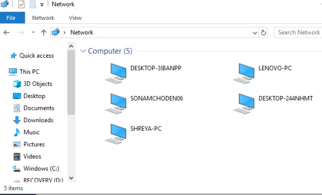Collapse the Computer (5) group

tap(83, 51)
